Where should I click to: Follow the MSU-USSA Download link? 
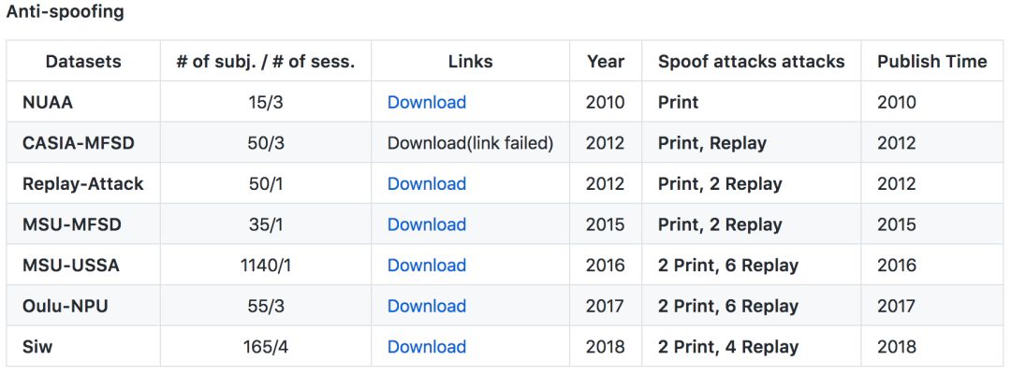pyautogui.click(x=426, y=265)
